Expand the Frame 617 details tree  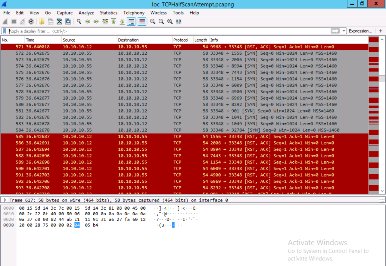[5, 200]
